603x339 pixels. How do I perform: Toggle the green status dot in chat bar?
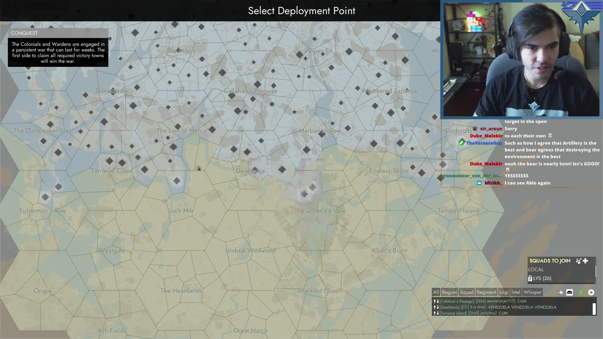coord(581,293)
